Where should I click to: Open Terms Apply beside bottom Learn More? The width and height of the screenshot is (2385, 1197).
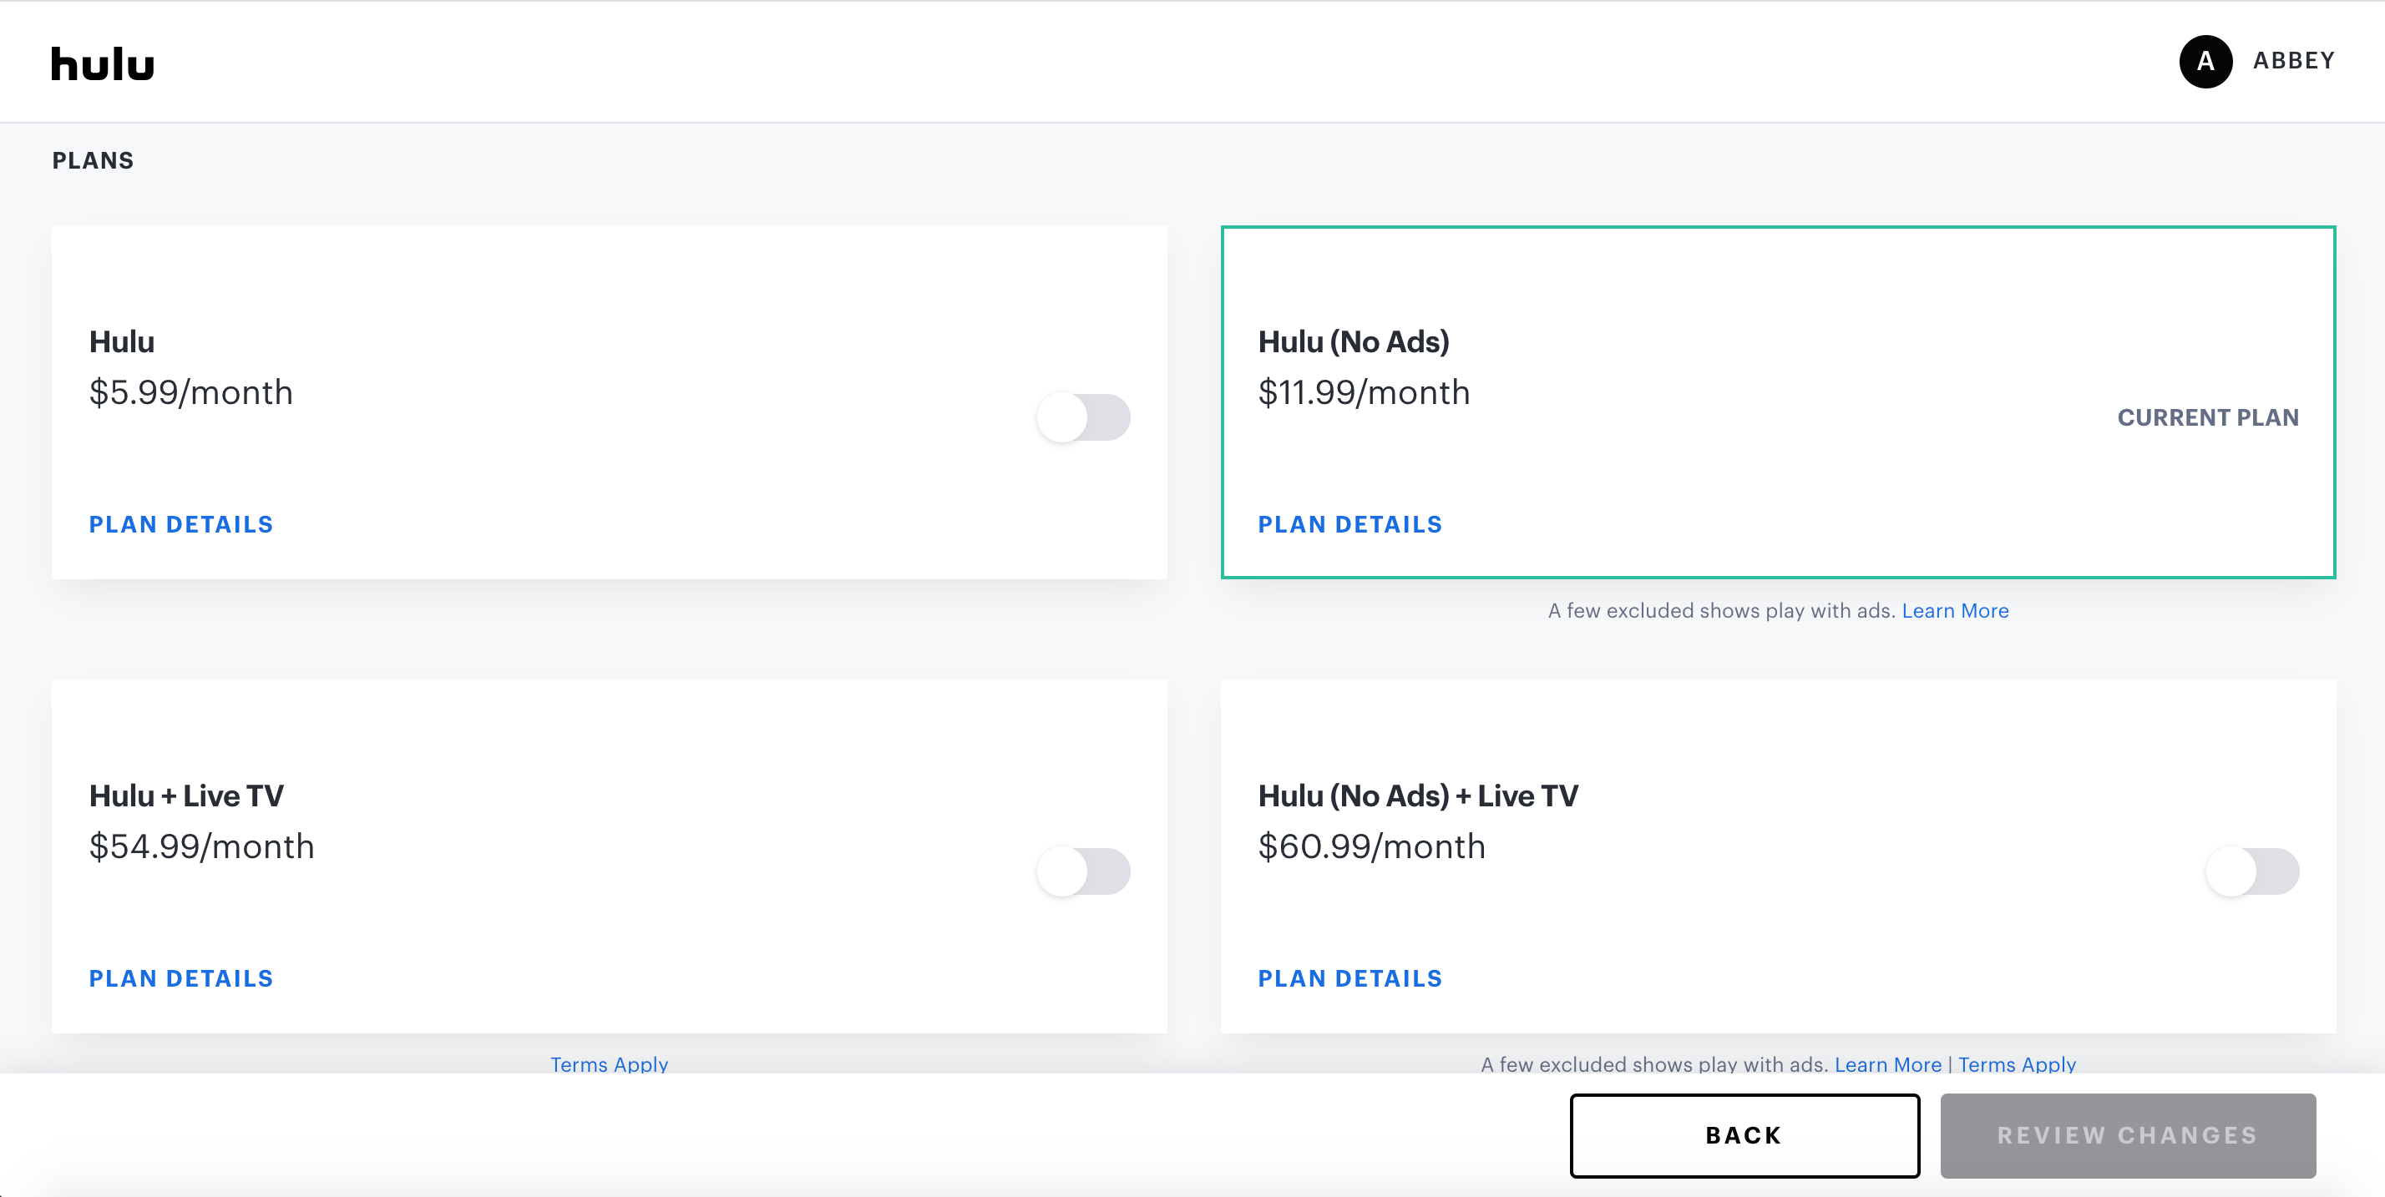point(2017,1064)
